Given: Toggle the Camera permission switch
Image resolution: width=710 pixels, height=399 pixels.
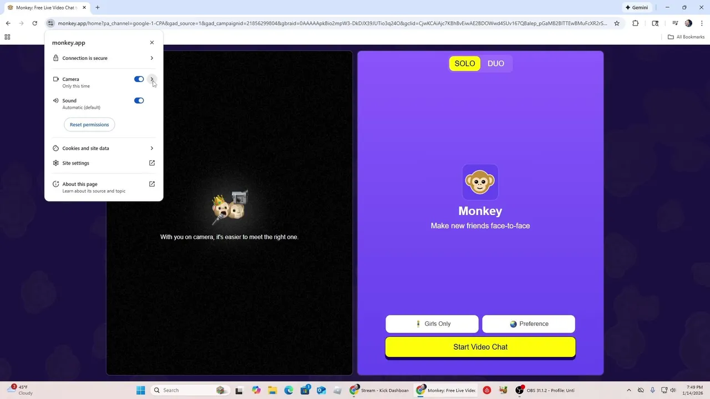Looking at the screenshot, I should tap(139, 79).
